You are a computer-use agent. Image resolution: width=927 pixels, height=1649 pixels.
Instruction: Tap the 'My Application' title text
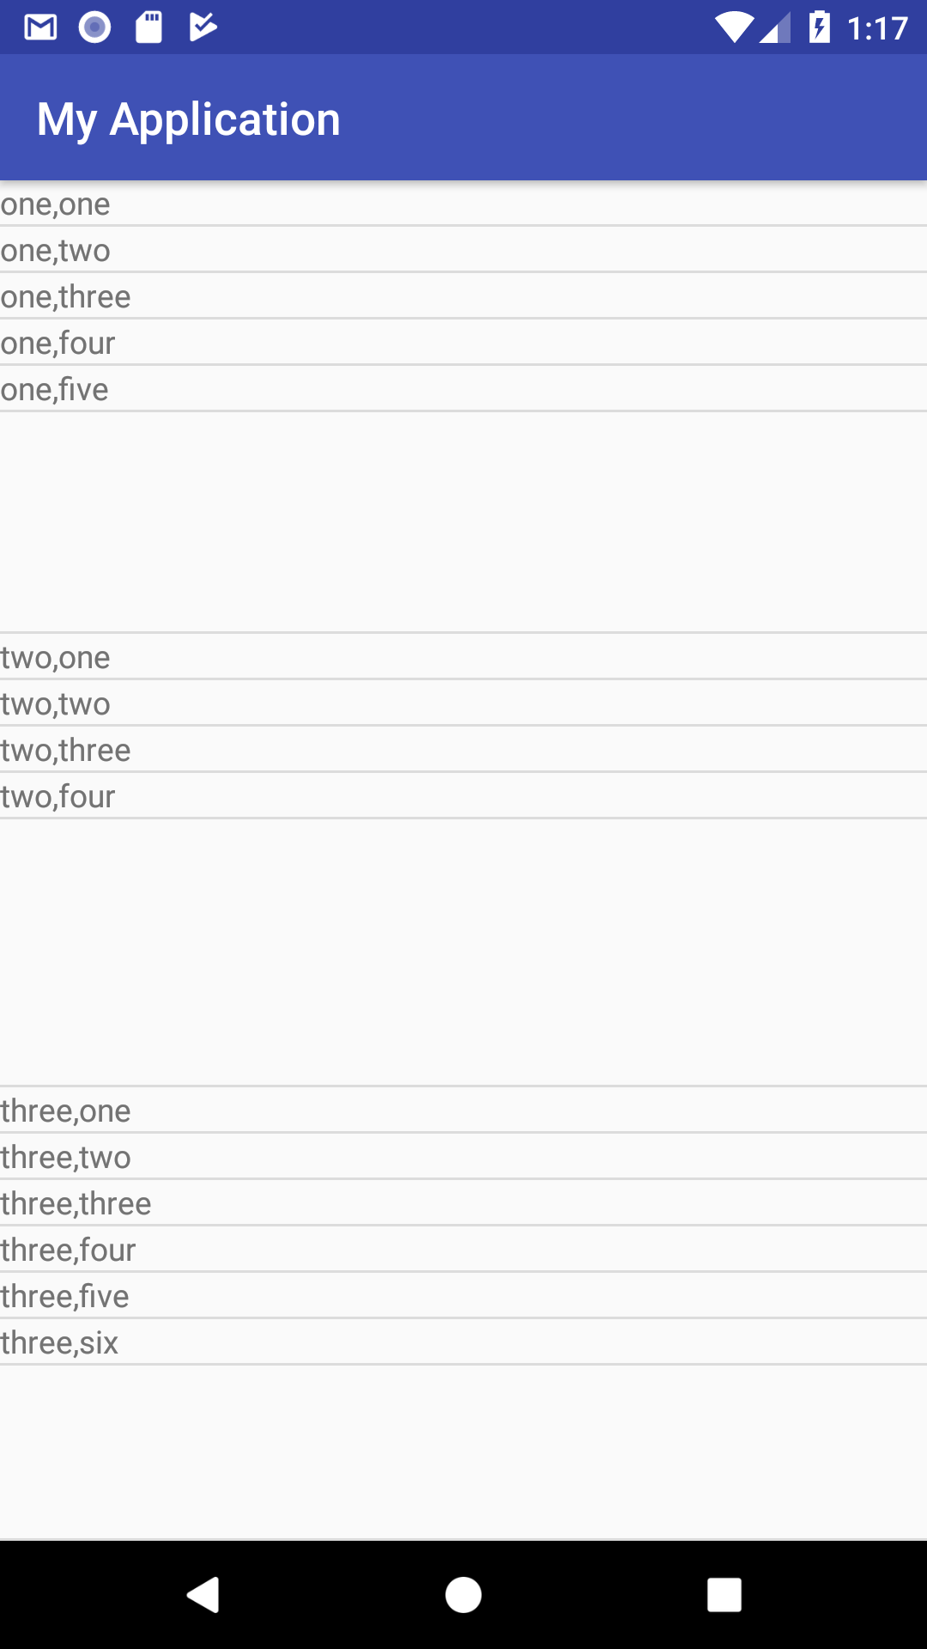click(x=189, y=119)
